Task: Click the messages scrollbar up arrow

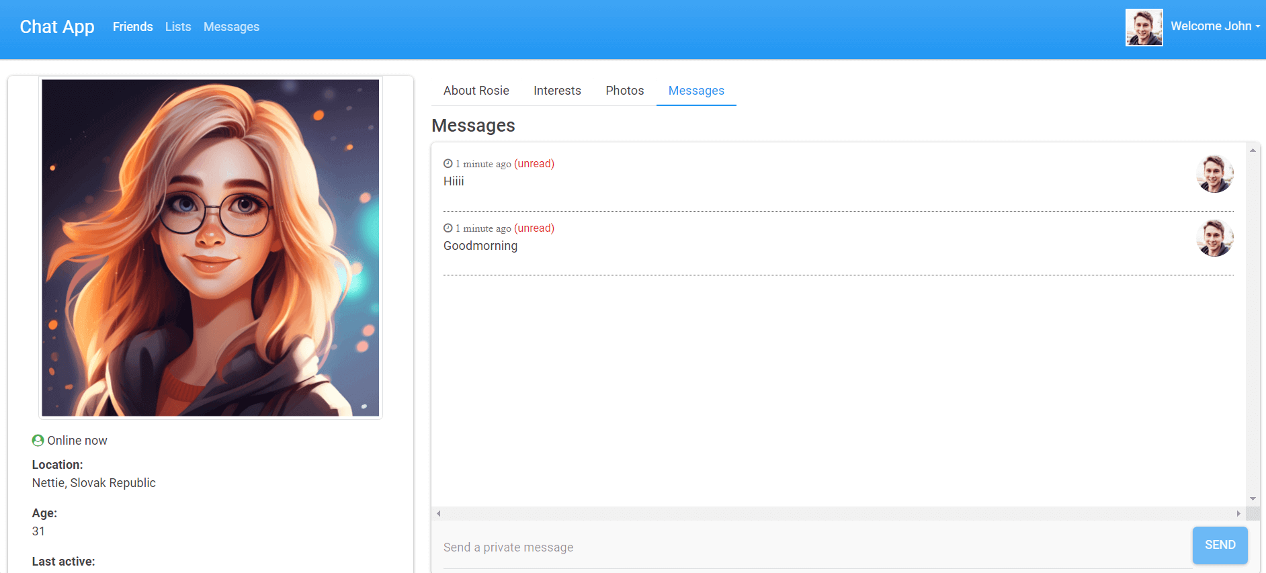Action: pyautogui.click(x=1253, y=150)
